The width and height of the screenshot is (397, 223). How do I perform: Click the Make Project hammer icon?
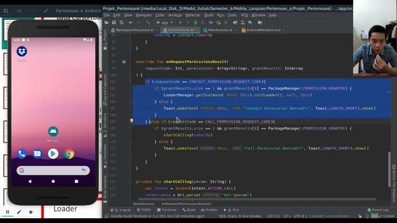148,22
